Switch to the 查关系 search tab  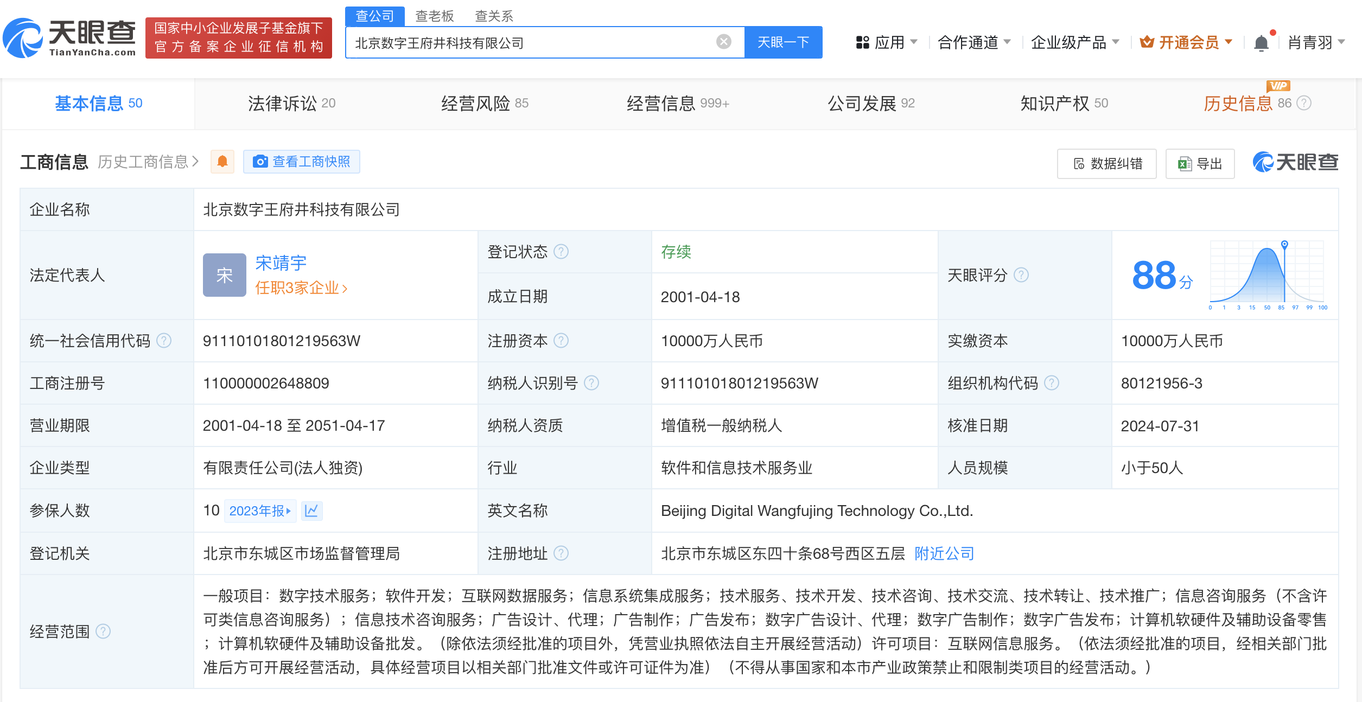coord(494,16)
